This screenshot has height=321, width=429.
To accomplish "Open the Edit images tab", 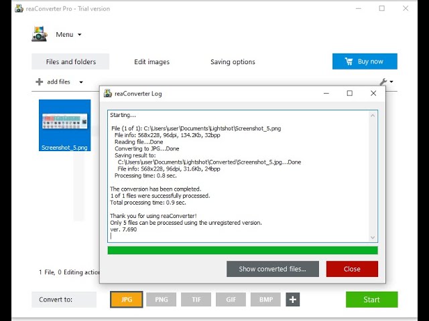I will (x=151, y=62).
